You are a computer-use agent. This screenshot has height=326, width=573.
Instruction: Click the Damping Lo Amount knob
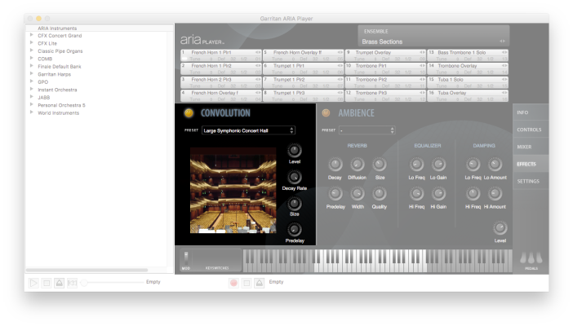pos(495,165)
